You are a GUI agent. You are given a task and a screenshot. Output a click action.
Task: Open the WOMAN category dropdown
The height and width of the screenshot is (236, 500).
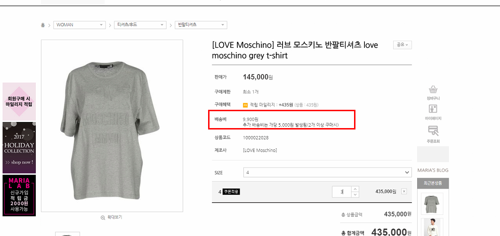[79, 25]
